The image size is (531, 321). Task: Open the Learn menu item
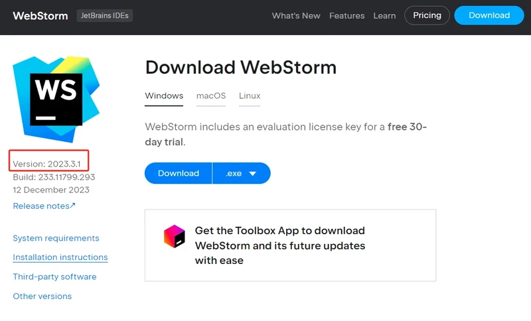click(384, 15)
